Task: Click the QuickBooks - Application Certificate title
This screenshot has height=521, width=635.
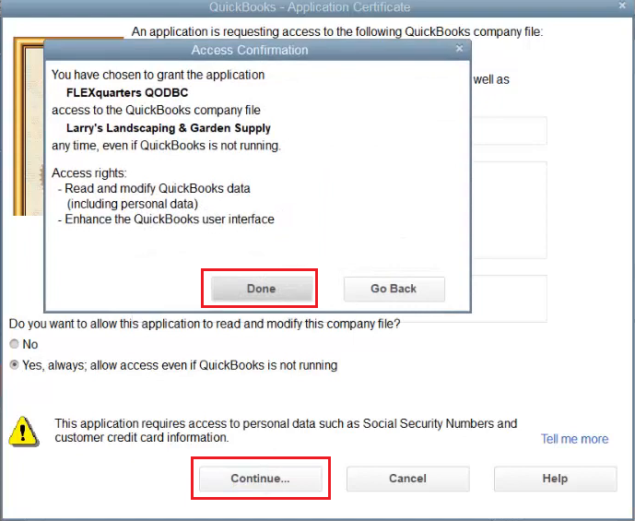Action: (310, 6)
